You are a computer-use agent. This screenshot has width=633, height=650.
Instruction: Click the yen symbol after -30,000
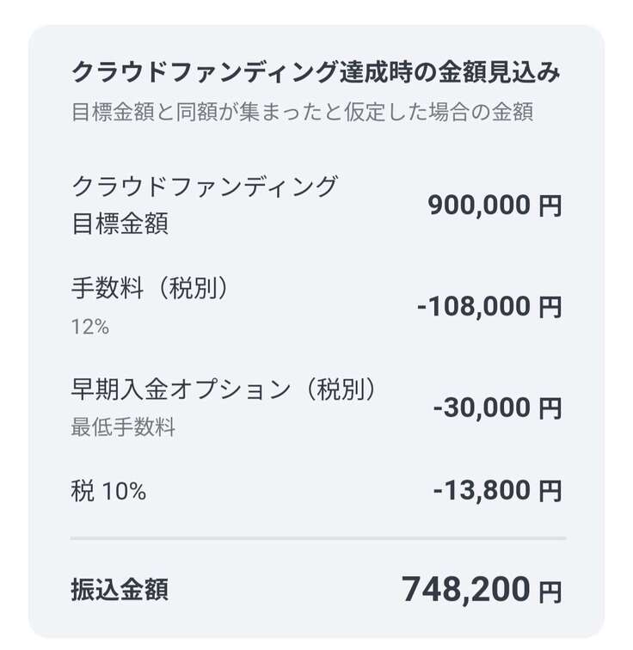550,408
